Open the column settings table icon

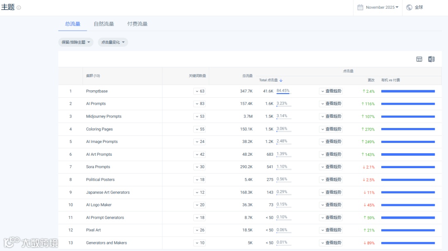point(419,59)
